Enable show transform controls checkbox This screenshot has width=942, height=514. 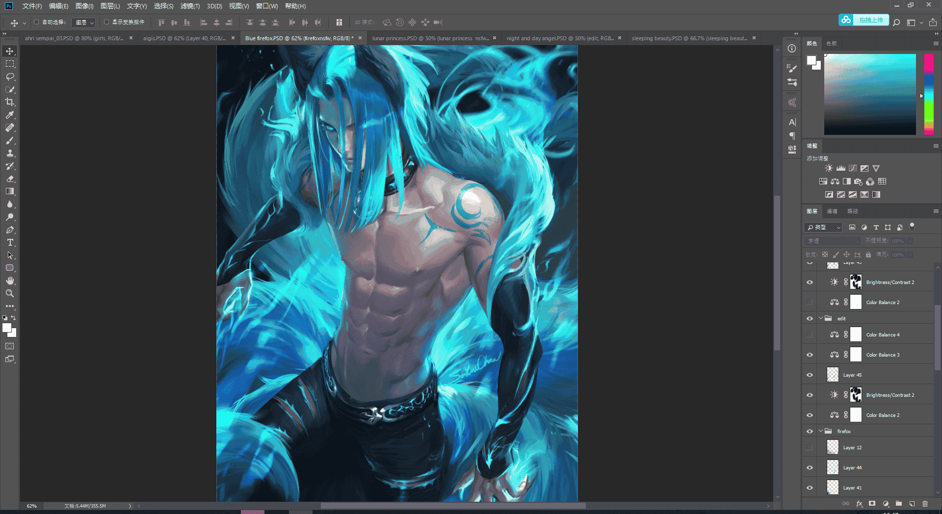106,22
